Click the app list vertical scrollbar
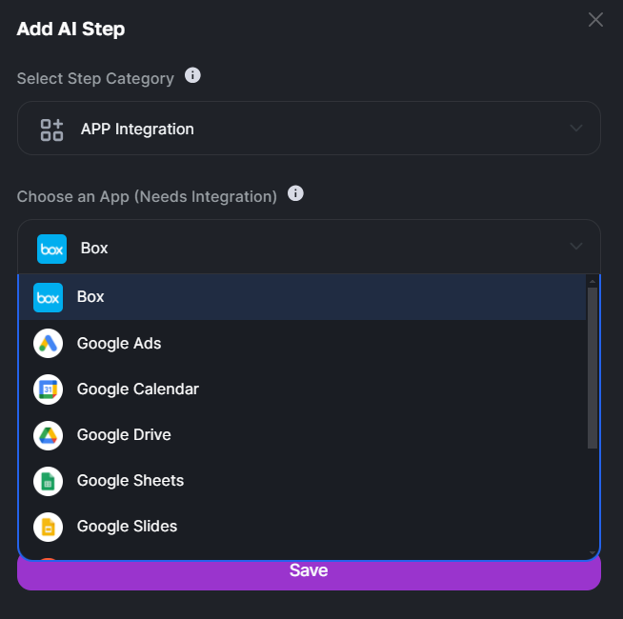This screenshot has height=619, width=623. pyautogui.click(x=593, y=368)
